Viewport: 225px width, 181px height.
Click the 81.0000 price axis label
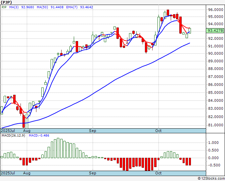tap(216, 125)
